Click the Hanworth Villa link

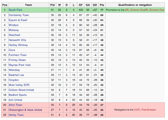point(17,40)
